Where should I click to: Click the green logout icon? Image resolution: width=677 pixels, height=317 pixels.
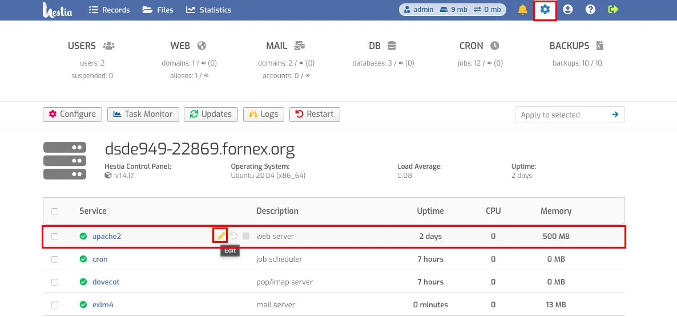pyautogui.click(x=613, y=10)
